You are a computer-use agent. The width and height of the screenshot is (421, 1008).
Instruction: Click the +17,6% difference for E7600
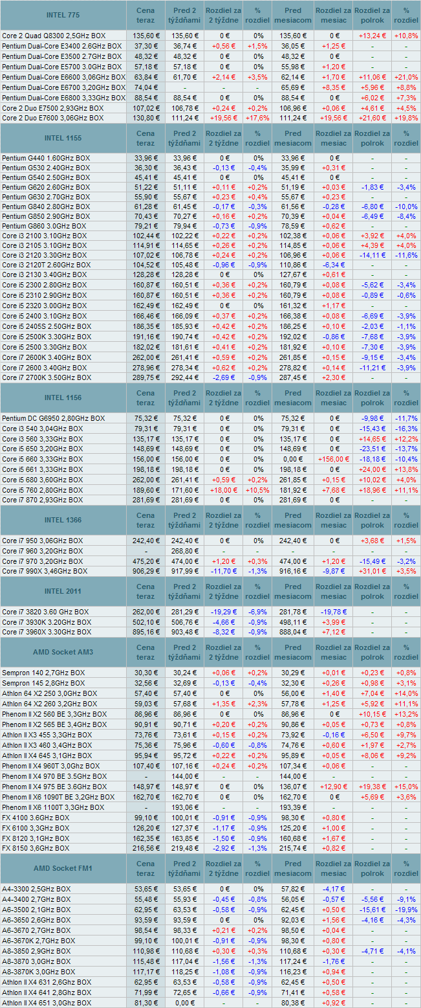[x=258, y=118]
